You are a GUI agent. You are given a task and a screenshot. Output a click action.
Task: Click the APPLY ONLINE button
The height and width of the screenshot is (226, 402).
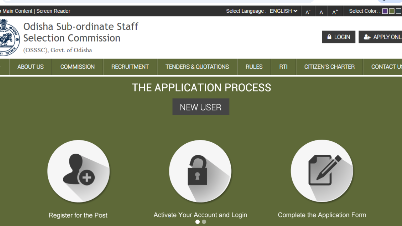[x=380, y=37]
